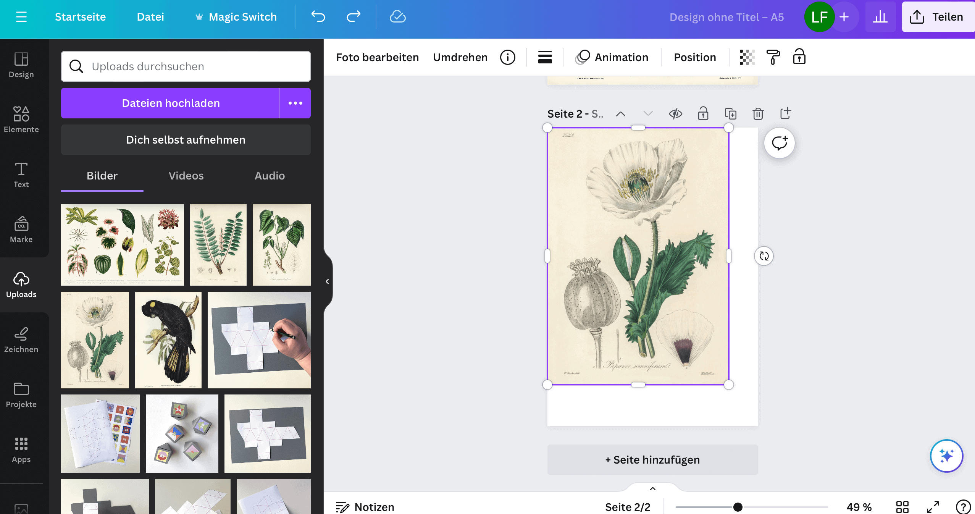The image size is (975, 514).
Task: Copy style with paint roller icon
Action: point(773,57)
